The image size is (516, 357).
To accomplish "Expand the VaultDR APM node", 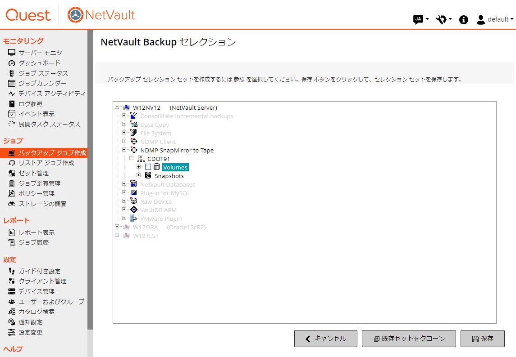I will click(x=124, y=209).
